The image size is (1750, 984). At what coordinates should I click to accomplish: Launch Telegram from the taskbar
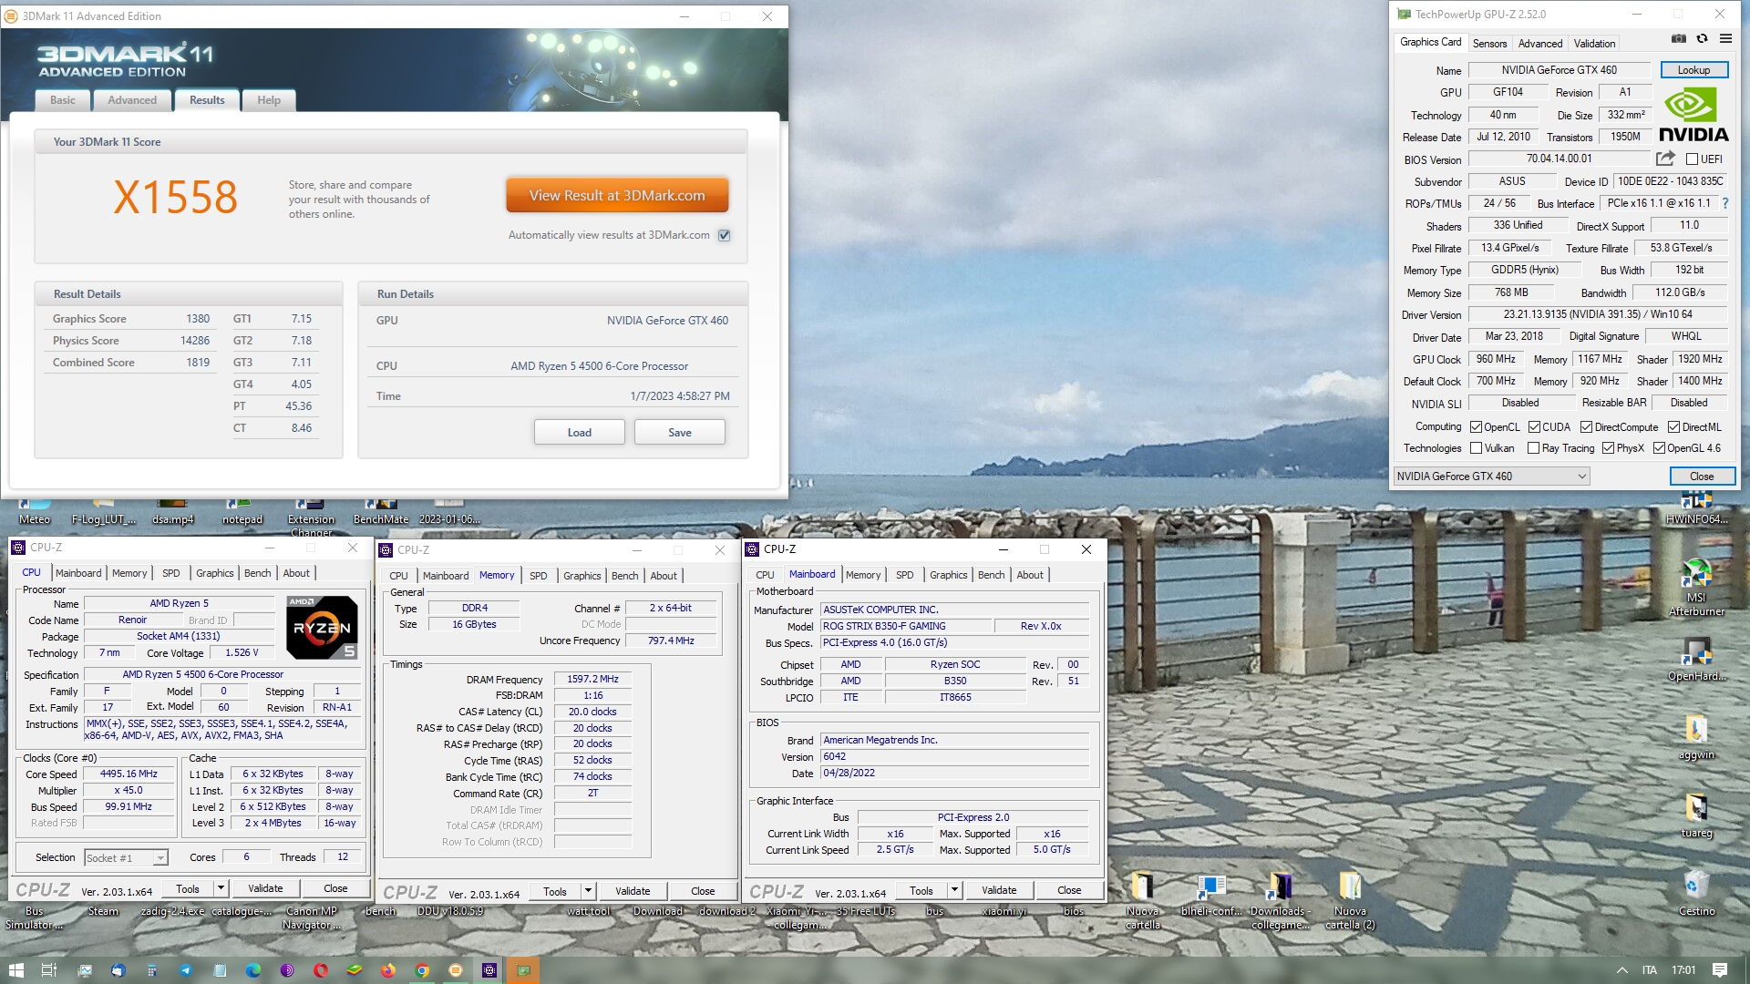[186, 970]
